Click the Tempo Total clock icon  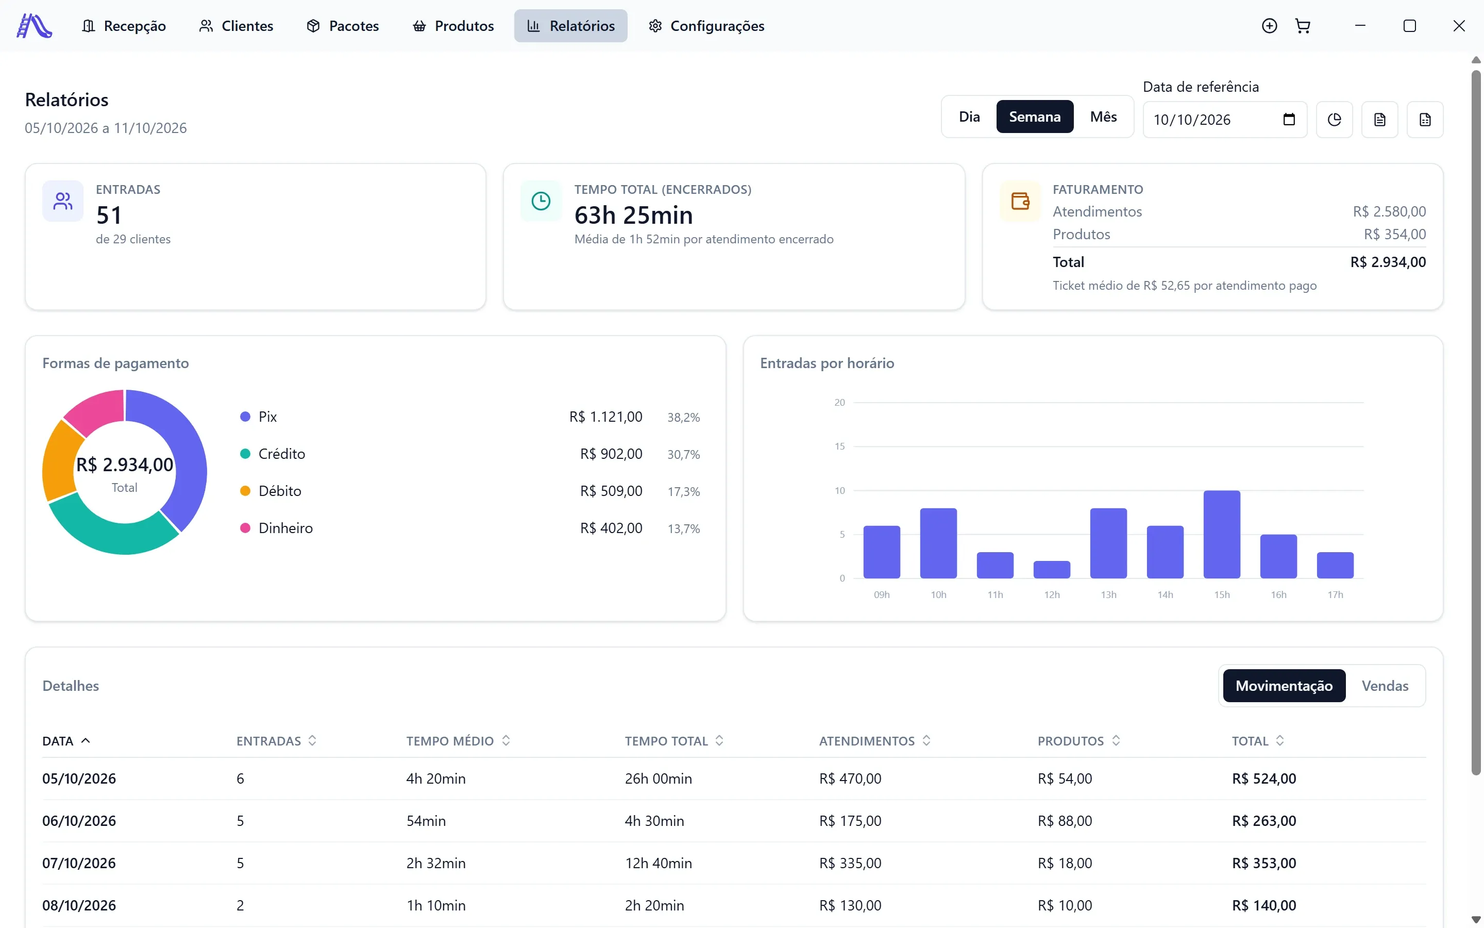[x=541, y=201]
